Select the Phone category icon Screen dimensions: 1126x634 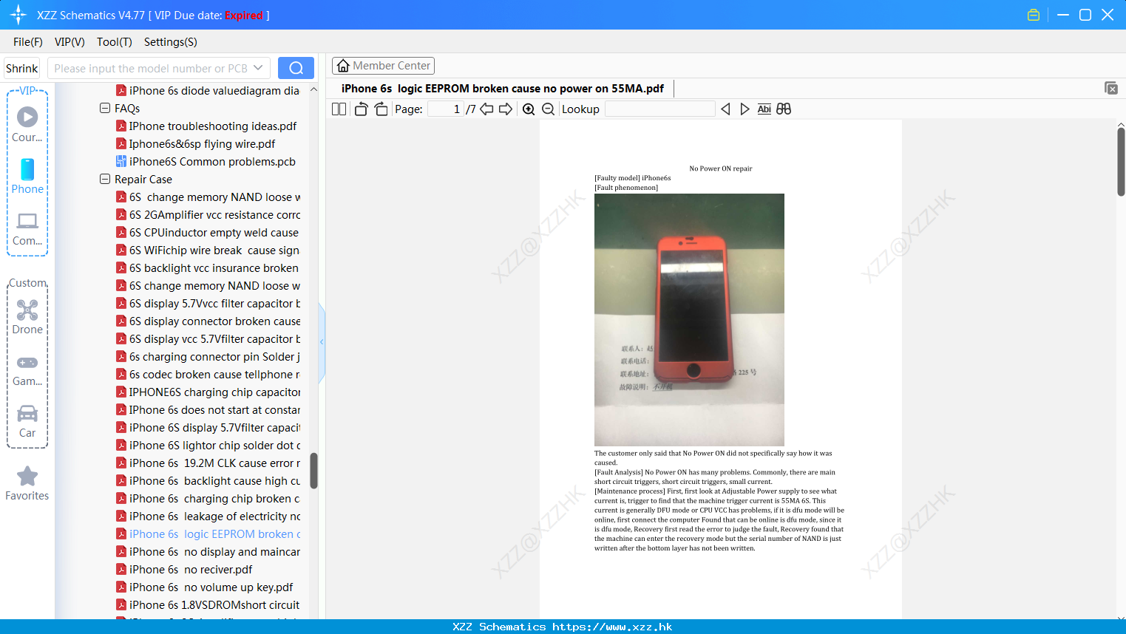click(x=27, y=177)
